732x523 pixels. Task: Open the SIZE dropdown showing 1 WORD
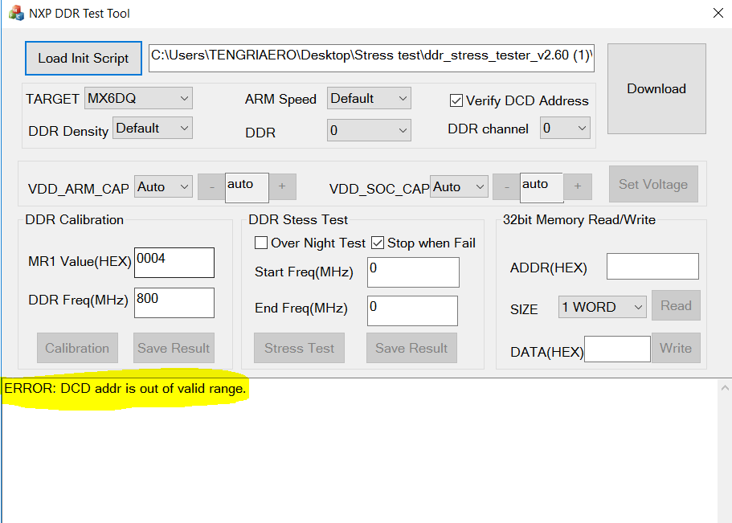602,307
